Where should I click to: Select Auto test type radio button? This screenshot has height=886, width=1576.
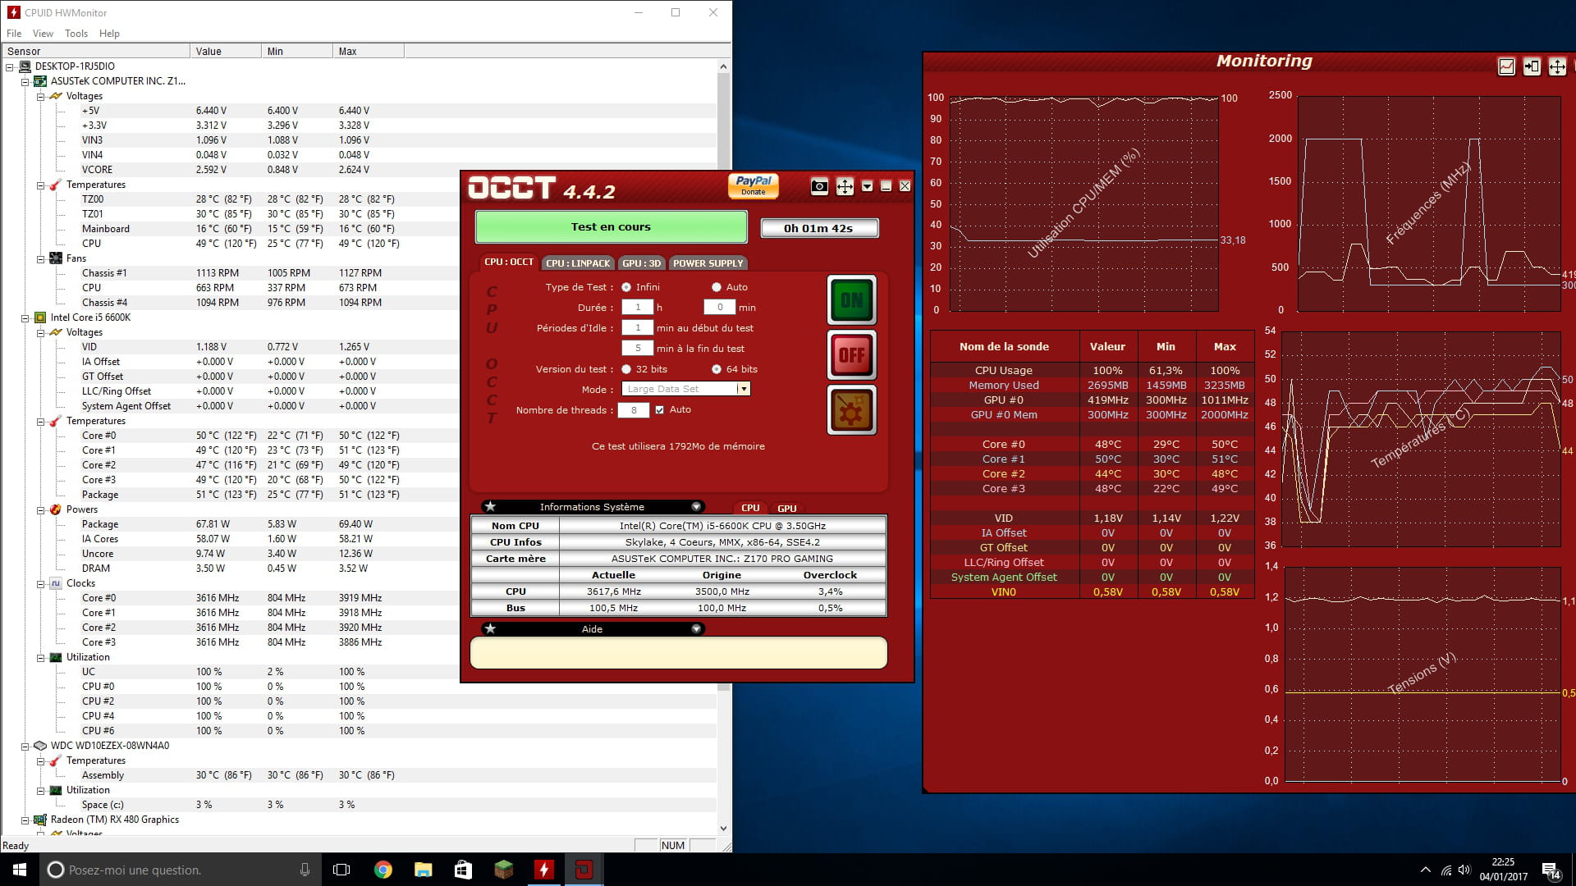717,287
